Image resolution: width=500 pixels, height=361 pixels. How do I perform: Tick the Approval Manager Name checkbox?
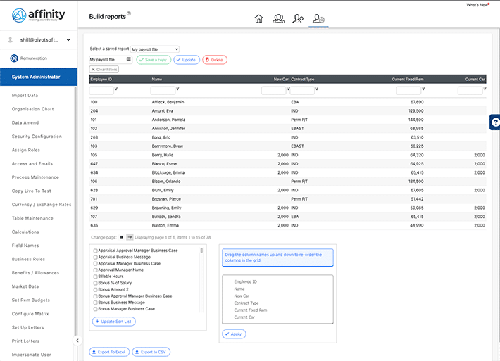(96, 270)
